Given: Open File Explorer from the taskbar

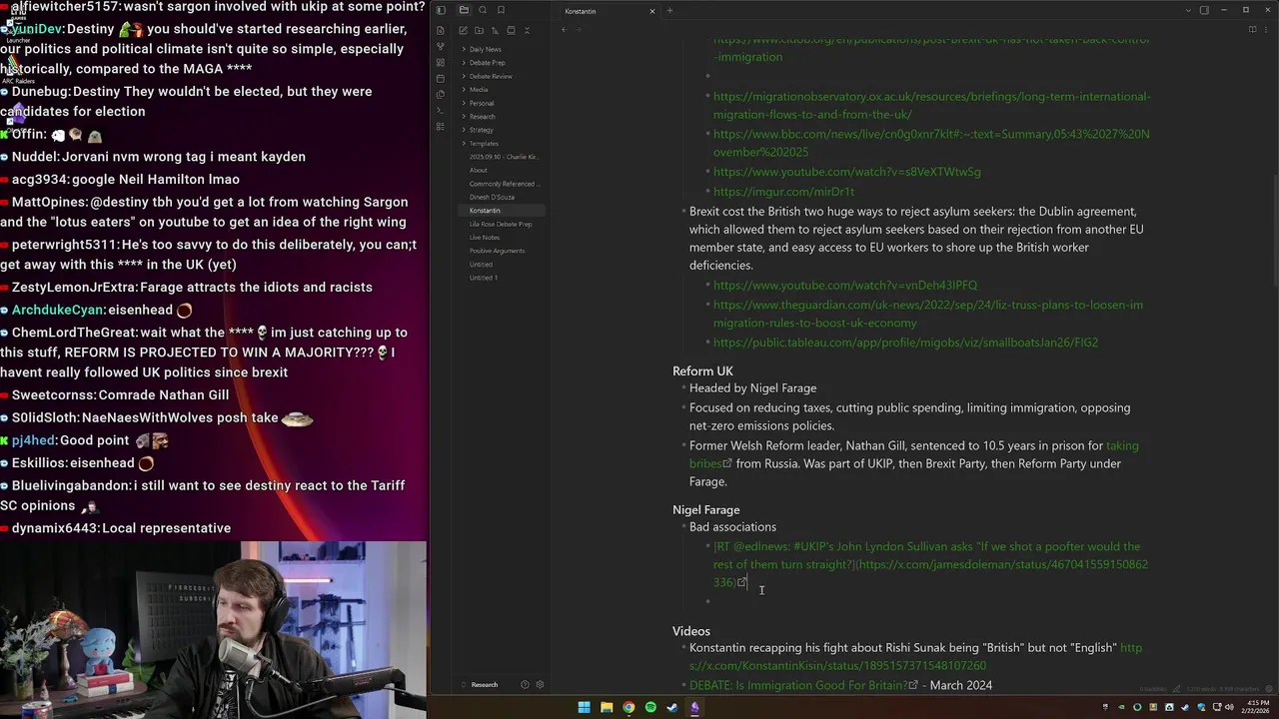Looking at the screenshot, I should [x=606, y=708].
